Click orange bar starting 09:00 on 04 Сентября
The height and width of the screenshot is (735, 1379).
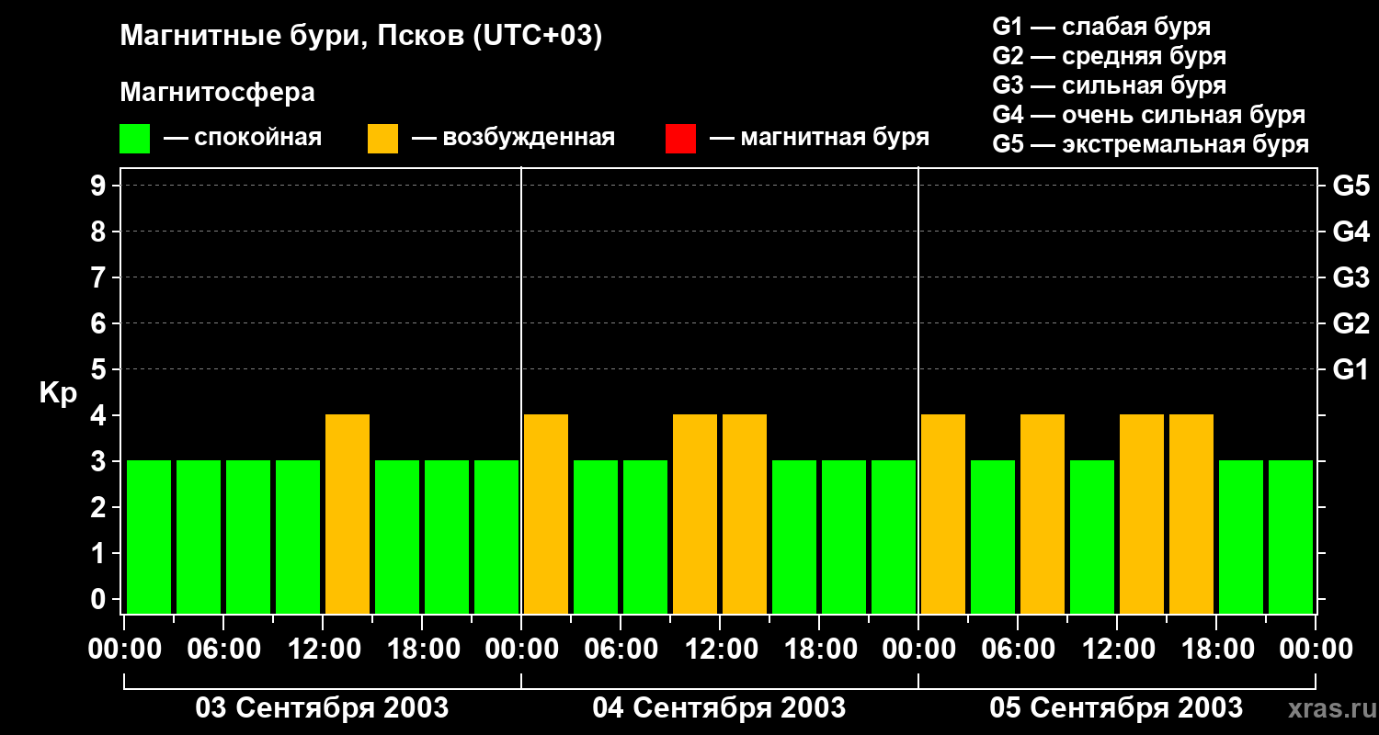tap(695, 514)
